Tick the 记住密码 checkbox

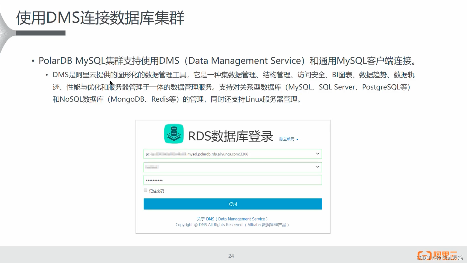coord(145,190)
